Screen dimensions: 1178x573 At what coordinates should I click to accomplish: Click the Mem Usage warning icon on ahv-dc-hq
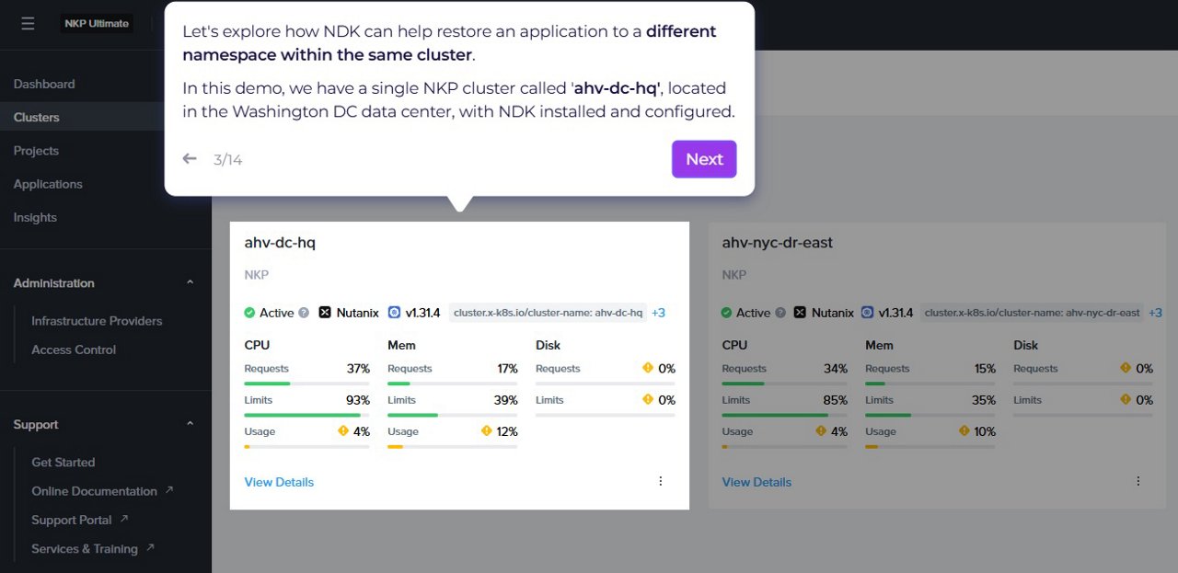487,431
